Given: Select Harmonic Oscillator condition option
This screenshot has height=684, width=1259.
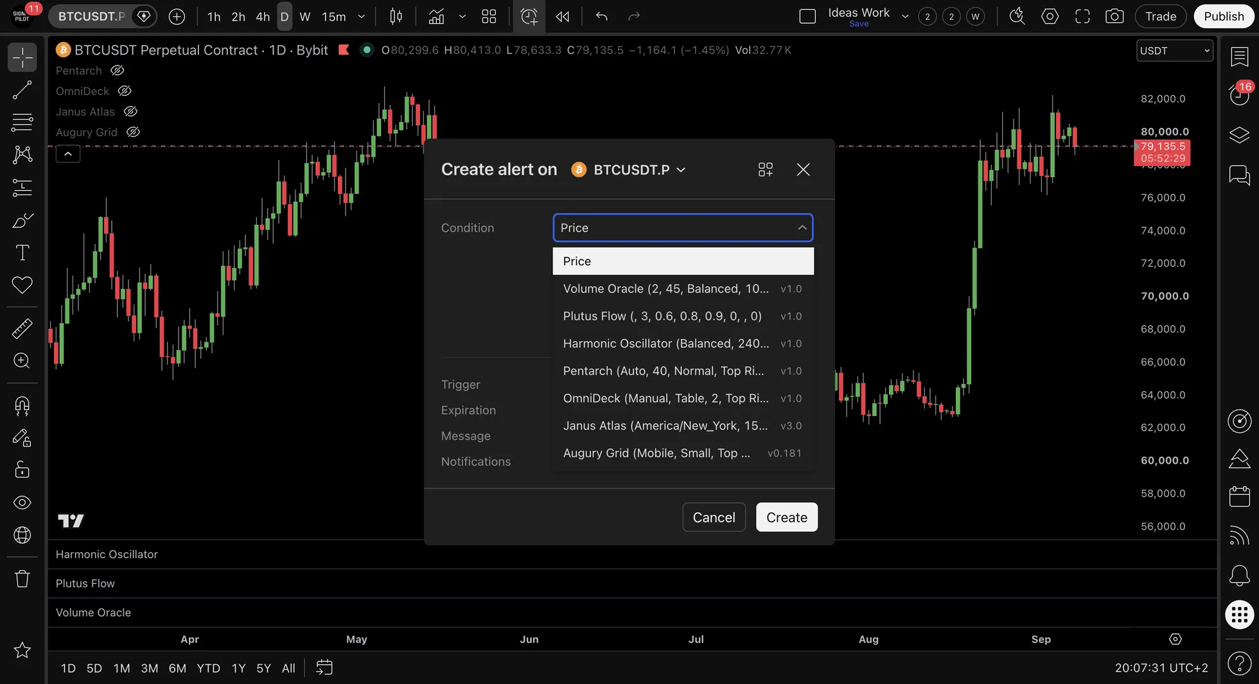Looking at the screenshot, I should tap(683, 344).
